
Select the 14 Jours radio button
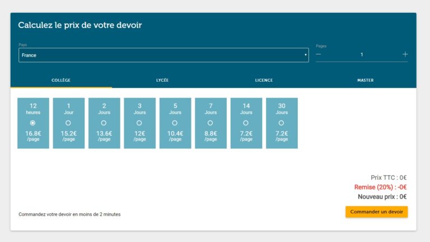pos(246,123)
